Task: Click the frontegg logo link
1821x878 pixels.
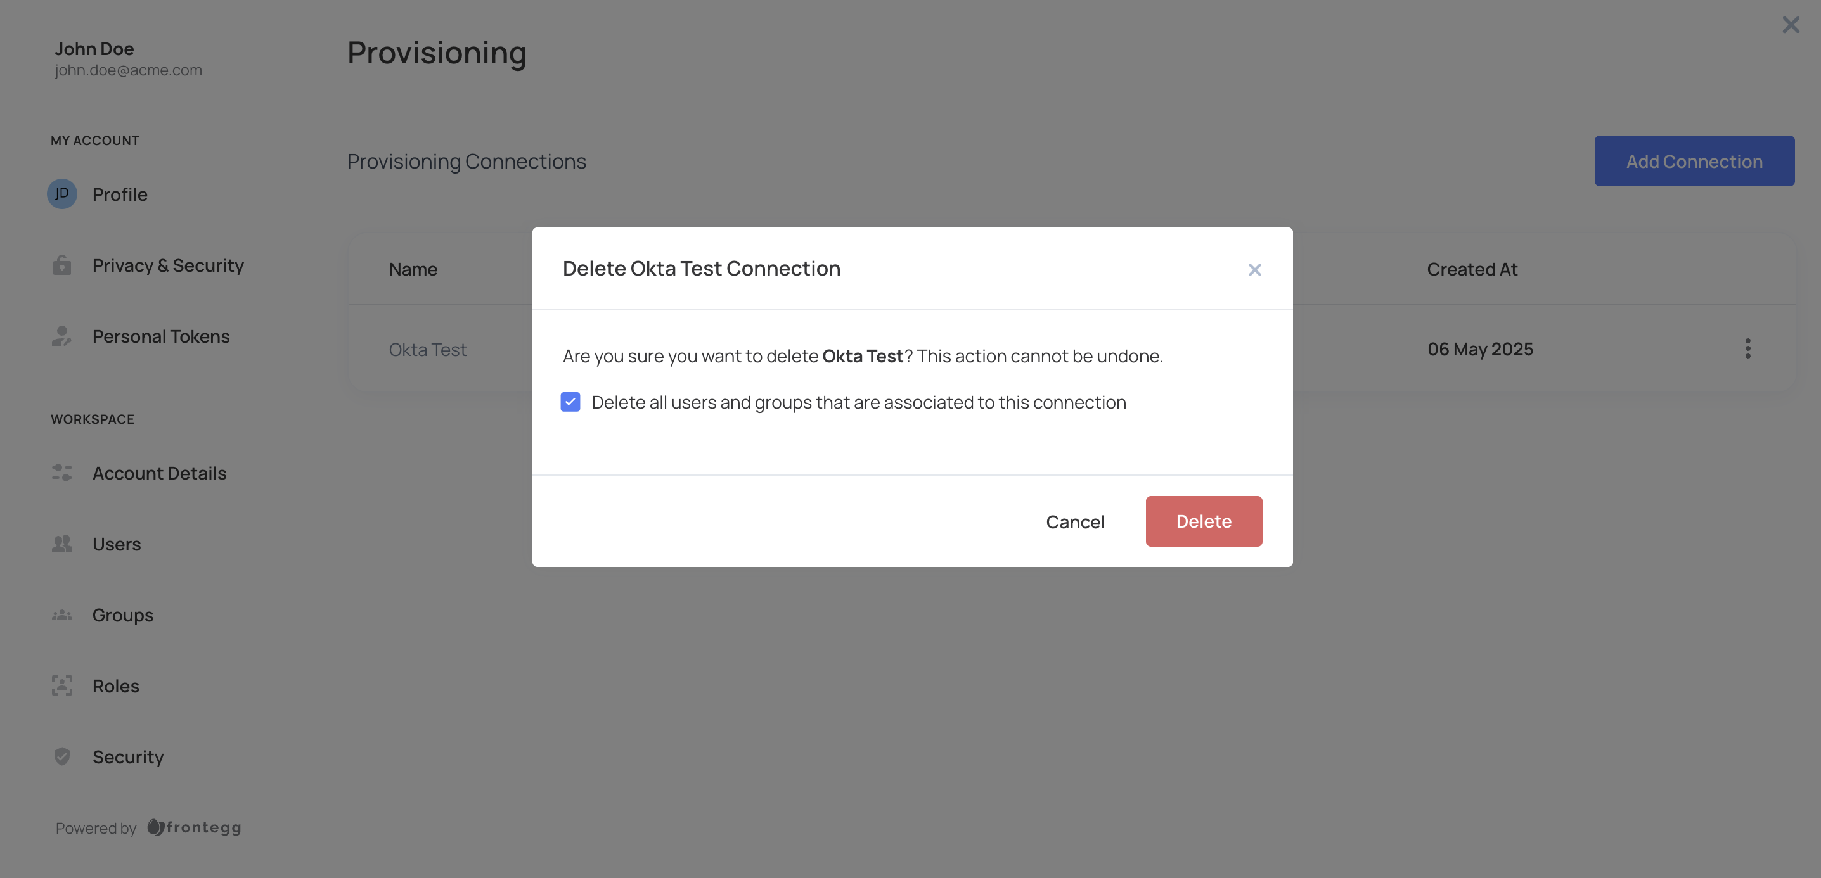Action: [x=195, y=827]
